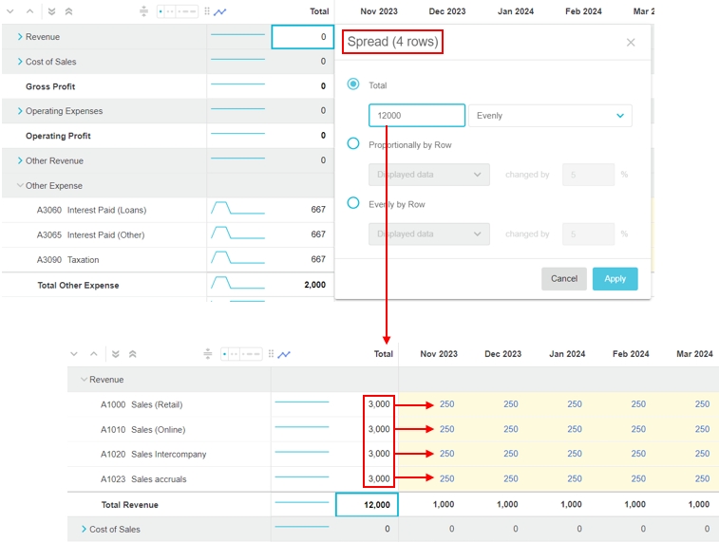Screen dimensions: 719x542
Task: Click the expand all double-chevron in lower grid toolbar
Action: point(116,354)
